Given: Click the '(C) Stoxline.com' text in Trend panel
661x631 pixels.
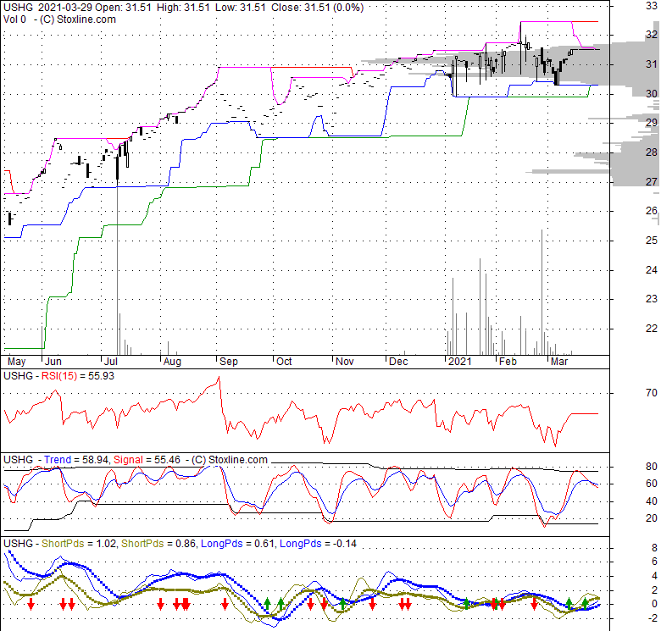Looking at the screenshot, I should pos(230,460).
